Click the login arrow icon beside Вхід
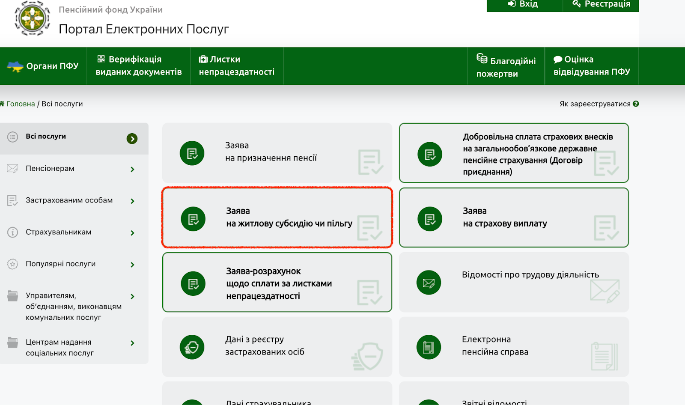The width and height of the screenshot is (685, 405). (x=512, y=4)
